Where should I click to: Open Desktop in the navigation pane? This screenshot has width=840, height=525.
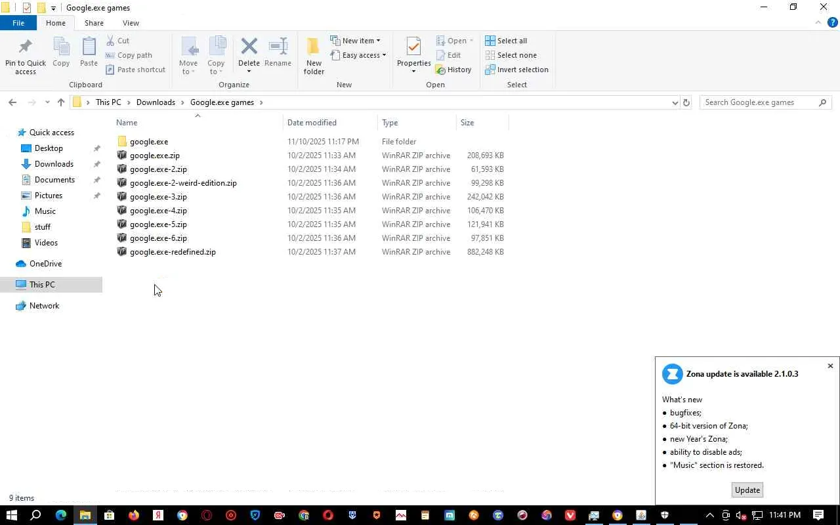coord(49,148)
